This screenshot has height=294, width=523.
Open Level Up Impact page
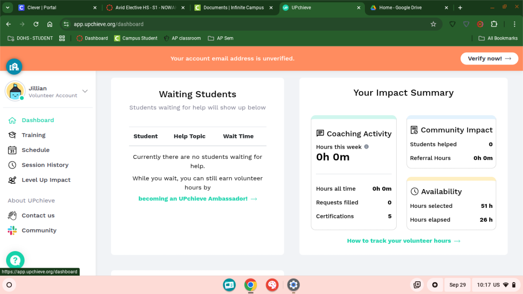(x=39, y=180)
